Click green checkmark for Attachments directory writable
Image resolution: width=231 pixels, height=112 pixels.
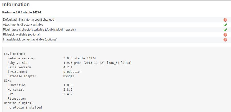225,25
